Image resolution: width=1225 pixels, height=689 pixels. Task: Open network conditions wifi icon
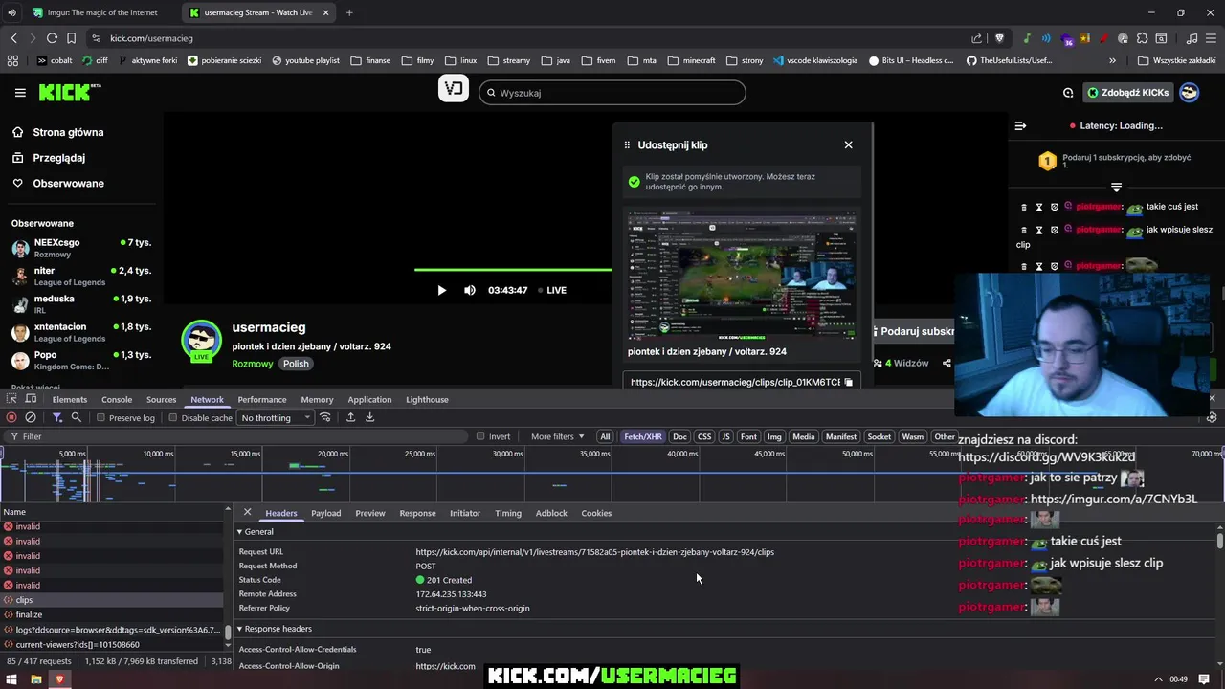[x=325, y=417]
